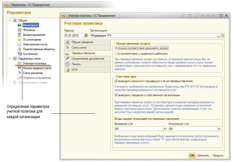The width and height of the screenshot is (232, 162).
Task: Open the Электронная почта settings
Action: pyautogui.click(x=35, y=44)
